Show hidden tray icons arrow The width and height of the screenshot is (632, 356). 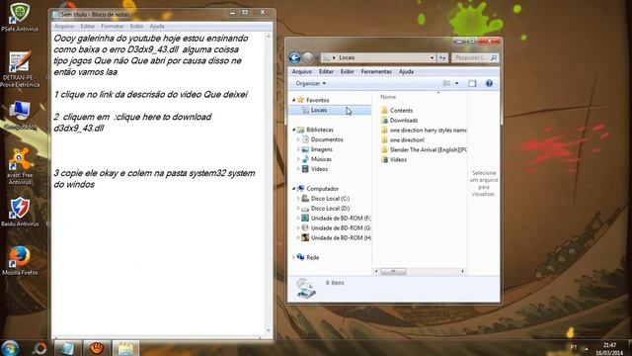587,349
